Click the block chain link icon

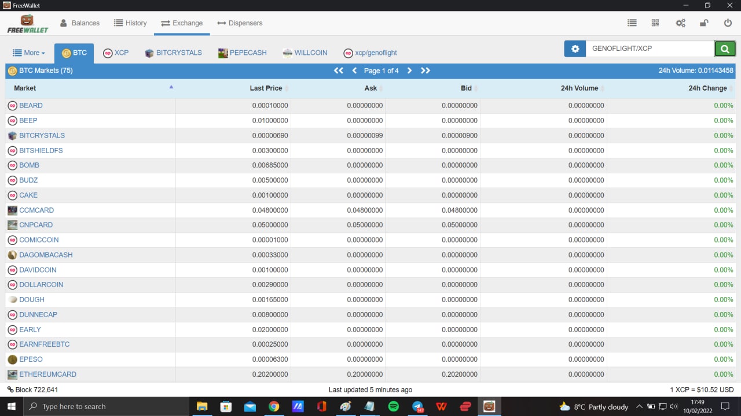point(10,390)
